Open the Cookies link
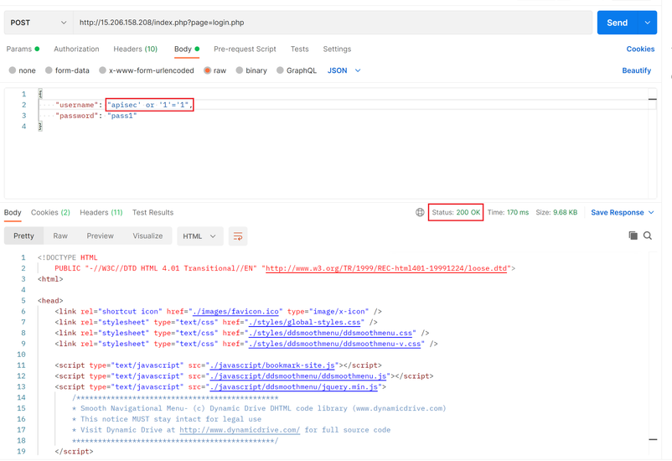672x461 pixels. coord(640,49)
